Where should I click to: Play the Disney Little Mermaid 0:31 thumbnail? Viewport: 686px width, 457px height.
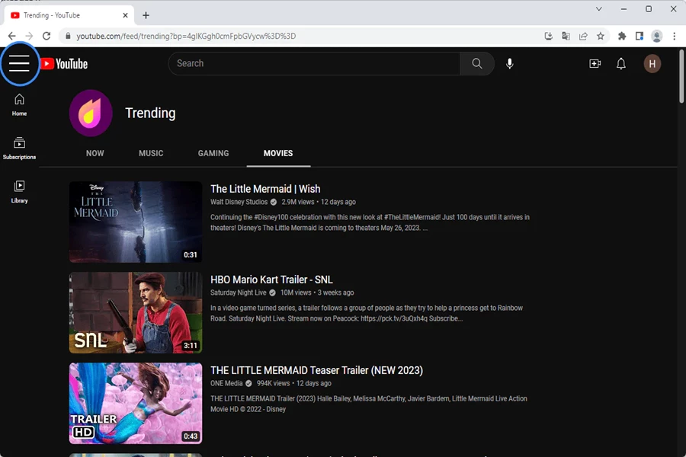point(136,222)
